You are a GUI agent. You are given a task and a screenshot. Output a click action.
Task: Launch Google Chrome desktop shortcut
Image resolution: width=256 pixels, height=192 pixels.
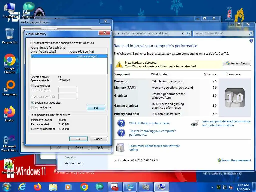pyautogui.click(x=10, y=64)
